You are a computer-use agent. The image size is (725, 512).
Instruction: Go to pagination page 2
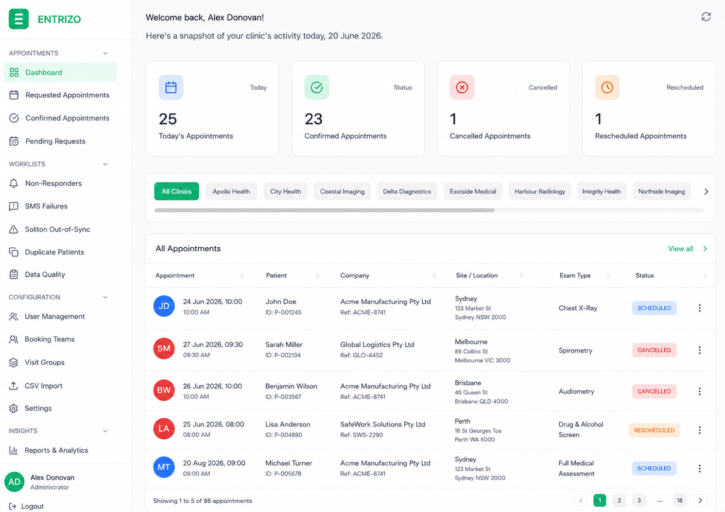[619, 500]
